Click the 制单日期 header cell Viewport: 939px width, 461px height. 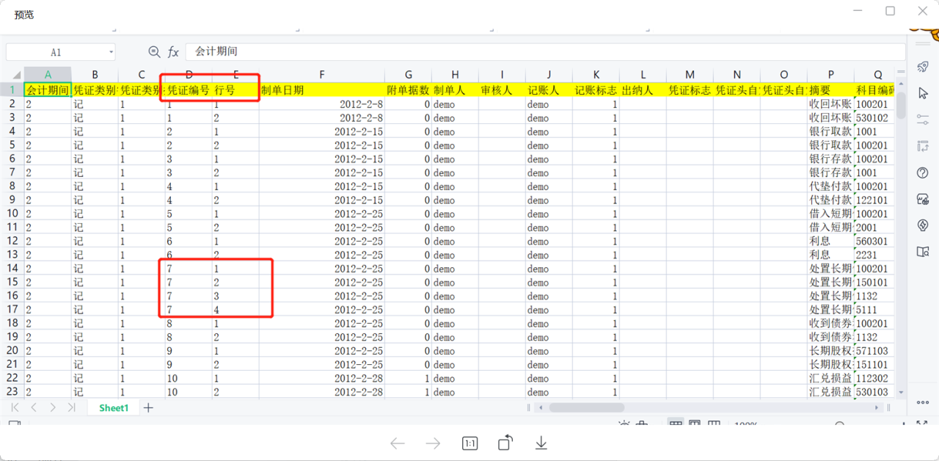tap(322, 90)
